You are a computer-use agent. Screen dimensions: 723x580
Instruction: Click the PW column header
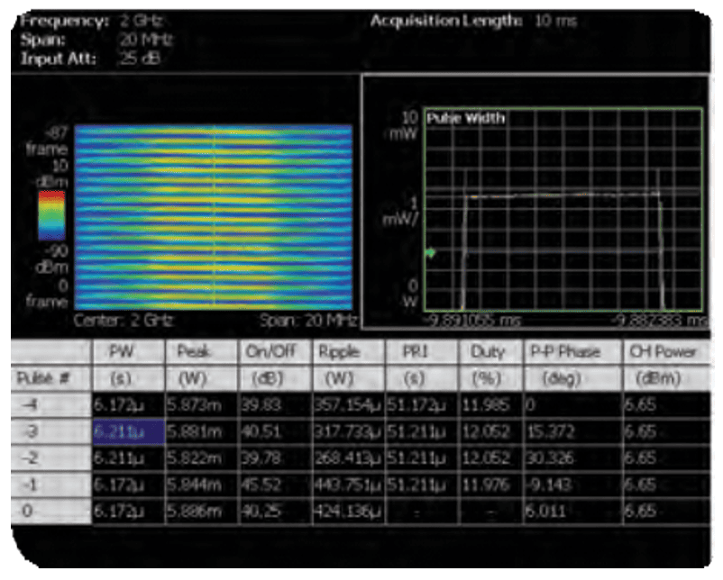[127, 352]
